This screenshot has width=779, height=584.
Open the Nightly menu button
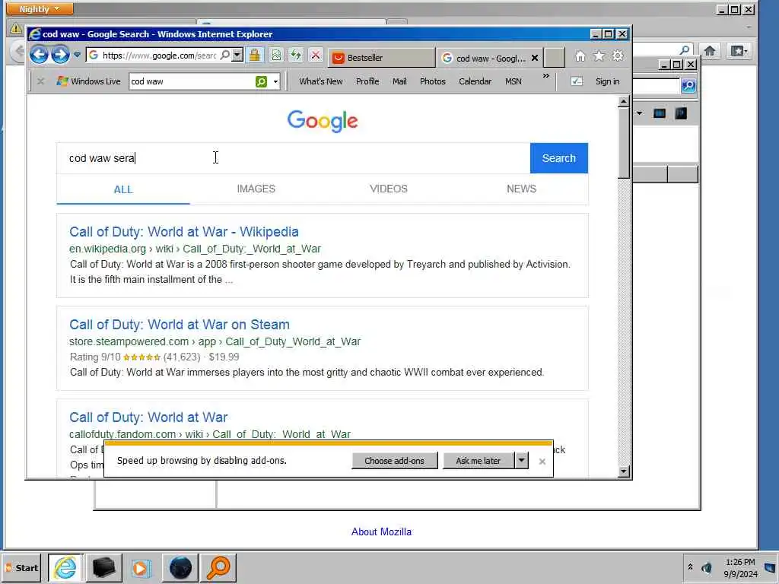(40, 9)
